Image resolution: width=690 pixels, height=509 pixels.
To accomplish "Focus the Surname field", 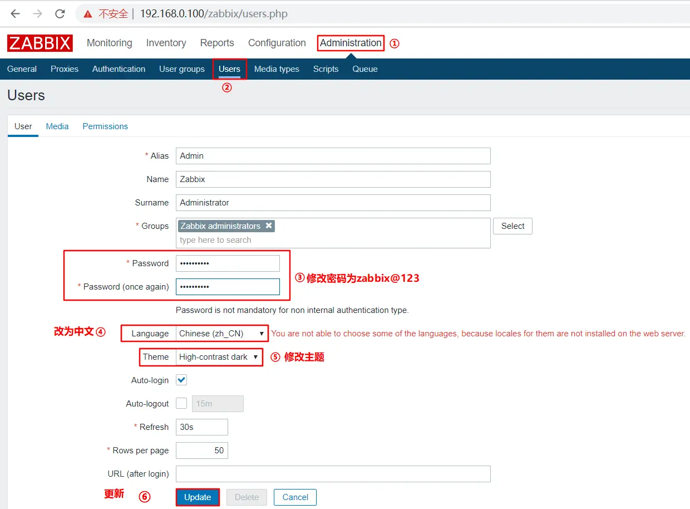I will [x=333, y=203].
